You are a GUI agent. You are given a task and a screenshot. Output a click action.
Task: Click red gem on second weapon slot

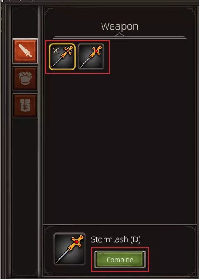pos(97,51)
